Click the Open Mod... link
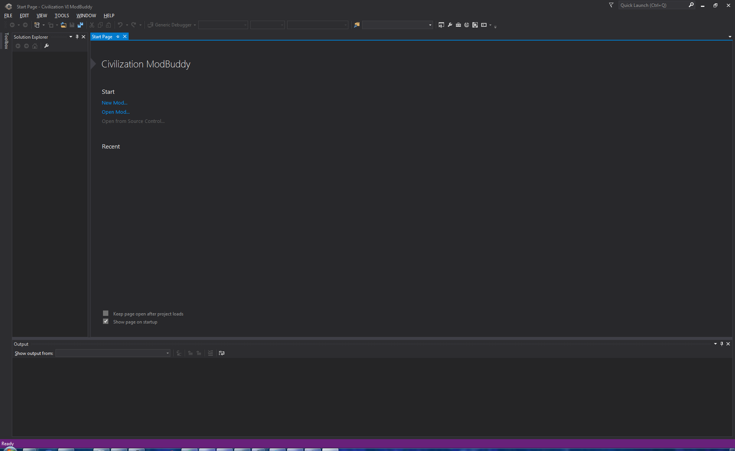 pos(116,112)
